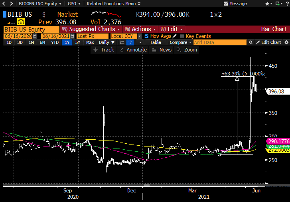Click the Edit Chart button
The height and width of the screenshot is (202, 290).
click(x=269, y=42)
